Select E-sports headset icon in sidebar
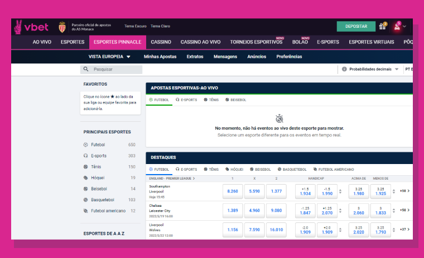424x258 pixels. pyautogui.click(x=86, y=156)
